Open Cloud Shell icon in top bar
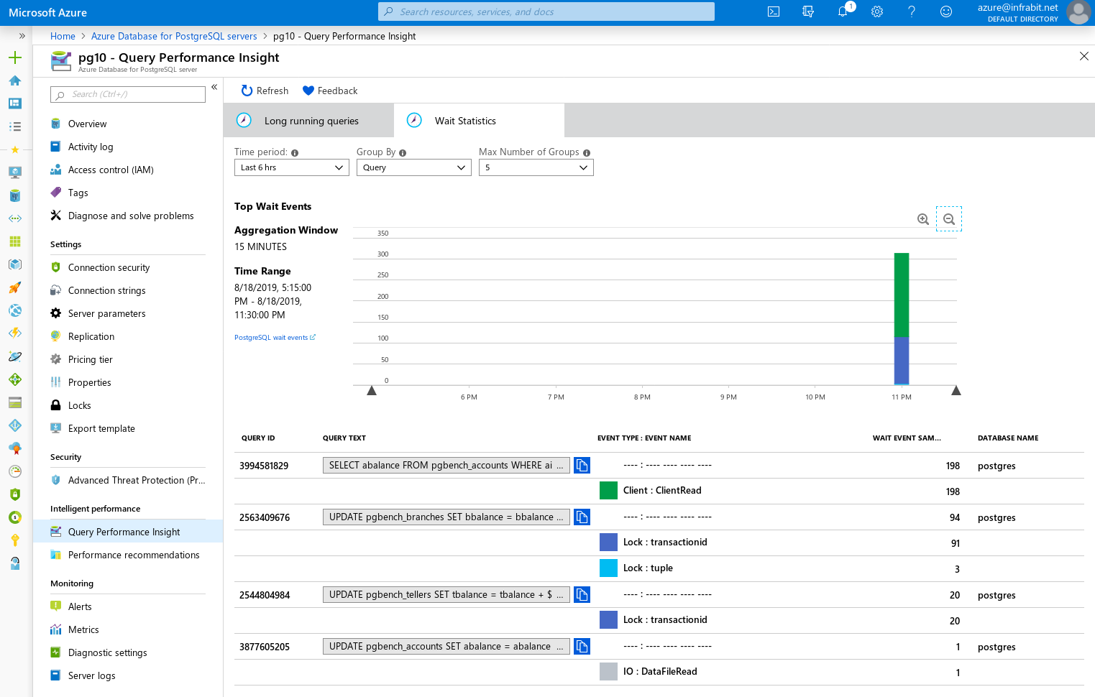The height and width of the screenshot is (697, 1095). pyautogui.click(x=774, y=11)
